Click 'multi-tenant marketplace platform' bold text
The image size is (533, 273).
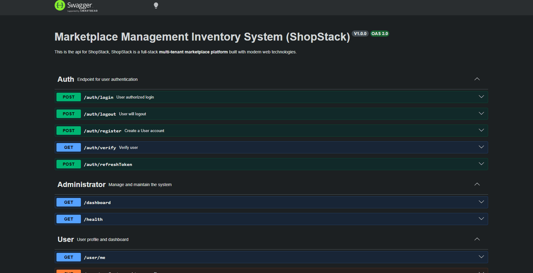click(x=193, y=52)
